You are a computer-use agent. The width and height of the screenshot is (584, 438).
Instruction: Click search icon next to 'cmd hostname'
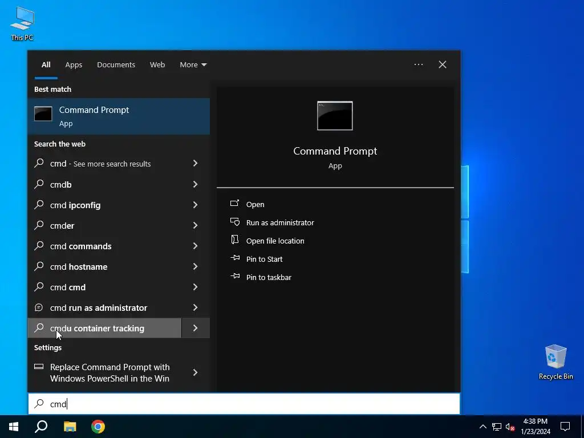tap(39, 266)
